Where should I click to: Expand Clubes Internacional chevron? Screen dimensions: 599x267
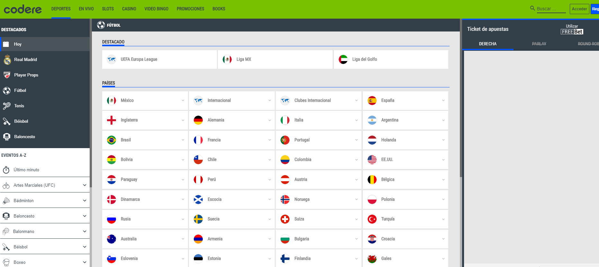tap(356, 101)
